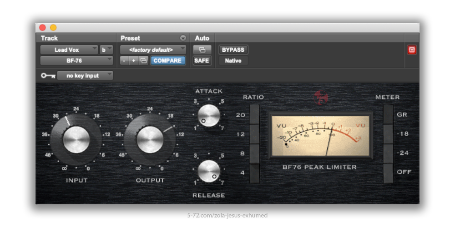Click the Auto section header
Screen dimensions: 455x227
pyautogui.click(x=202, y=38)
